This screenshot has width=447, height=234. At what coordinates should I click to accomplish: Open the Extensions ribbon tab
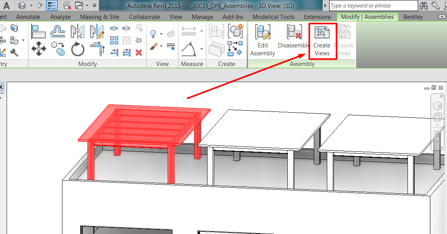click(x=318, y=17)
